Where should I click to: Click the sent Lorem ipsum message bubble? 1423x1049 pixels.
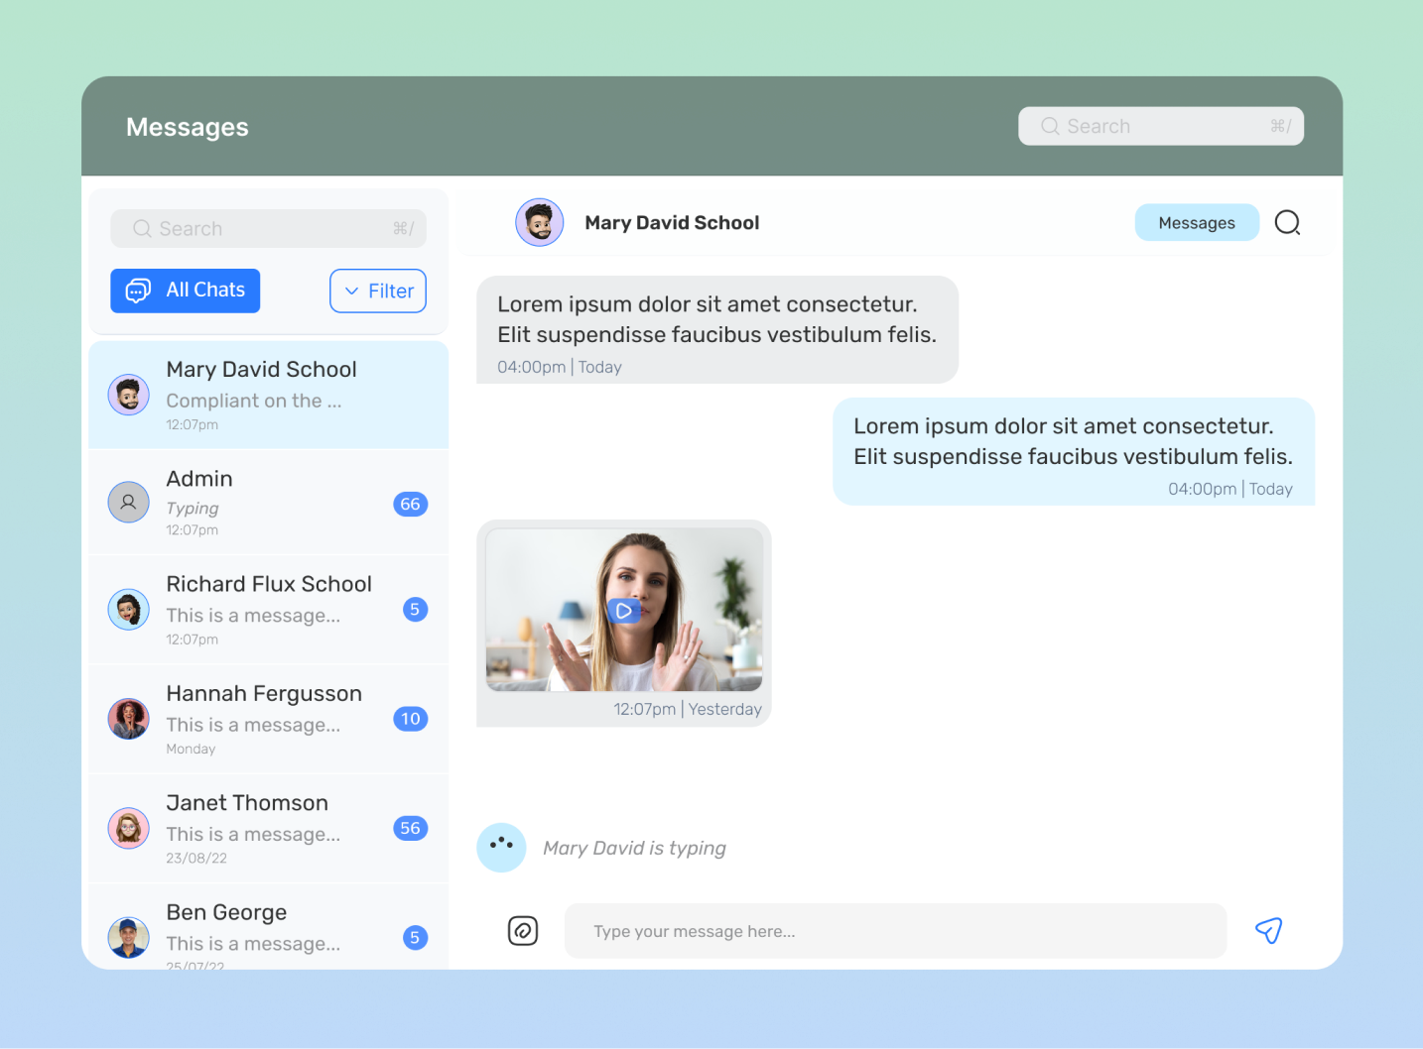(1074, 451)
